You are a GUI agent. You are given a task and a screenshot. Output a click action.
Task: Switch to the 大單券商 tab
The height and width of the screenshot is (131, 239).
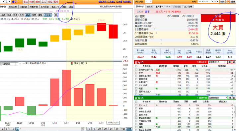(x=34, y=7)
